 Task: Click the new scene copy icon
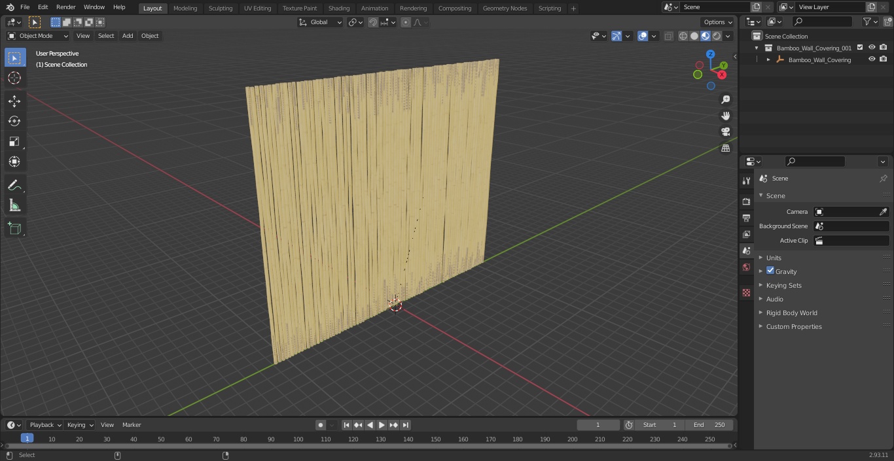coord(756,7)
